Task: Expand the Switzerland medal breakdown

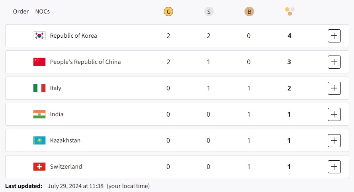Action: pos(334,167)
